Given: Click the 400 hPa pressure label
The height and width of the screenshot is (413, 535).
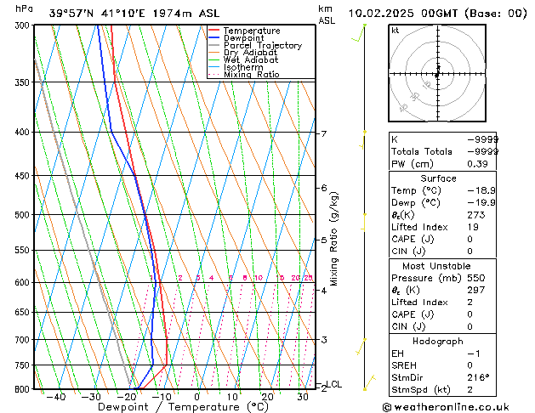Looking at the screenshot, I should pyautogui.click(x=24, y=132).
